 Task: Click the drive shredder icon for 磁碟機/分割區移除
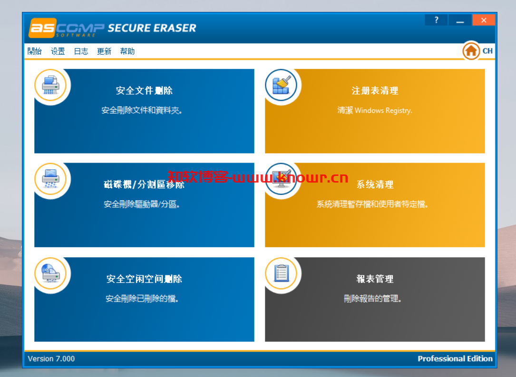pyautogui.click(x=50, y=179)
